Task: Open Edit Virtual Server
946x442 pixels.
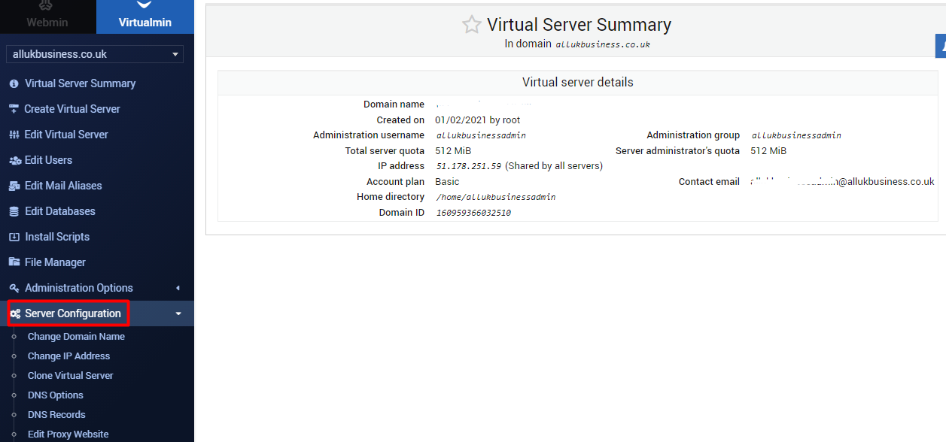Action: (66, 135)
